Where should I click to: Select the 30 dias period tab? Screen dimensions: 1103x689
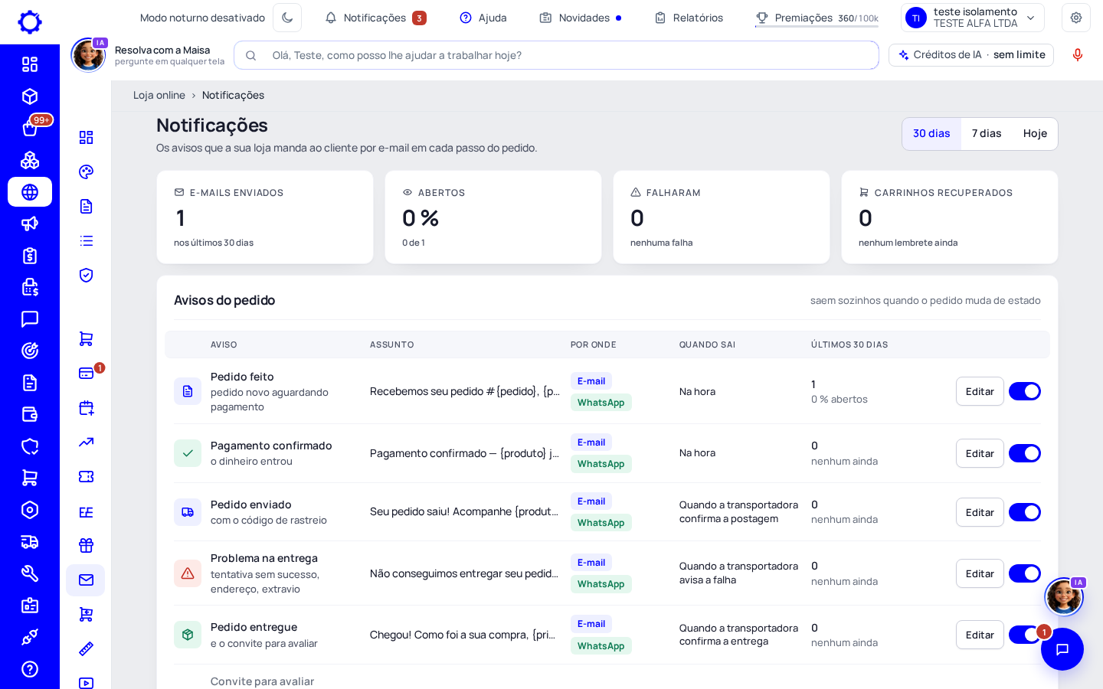click(x=931, y=134)
